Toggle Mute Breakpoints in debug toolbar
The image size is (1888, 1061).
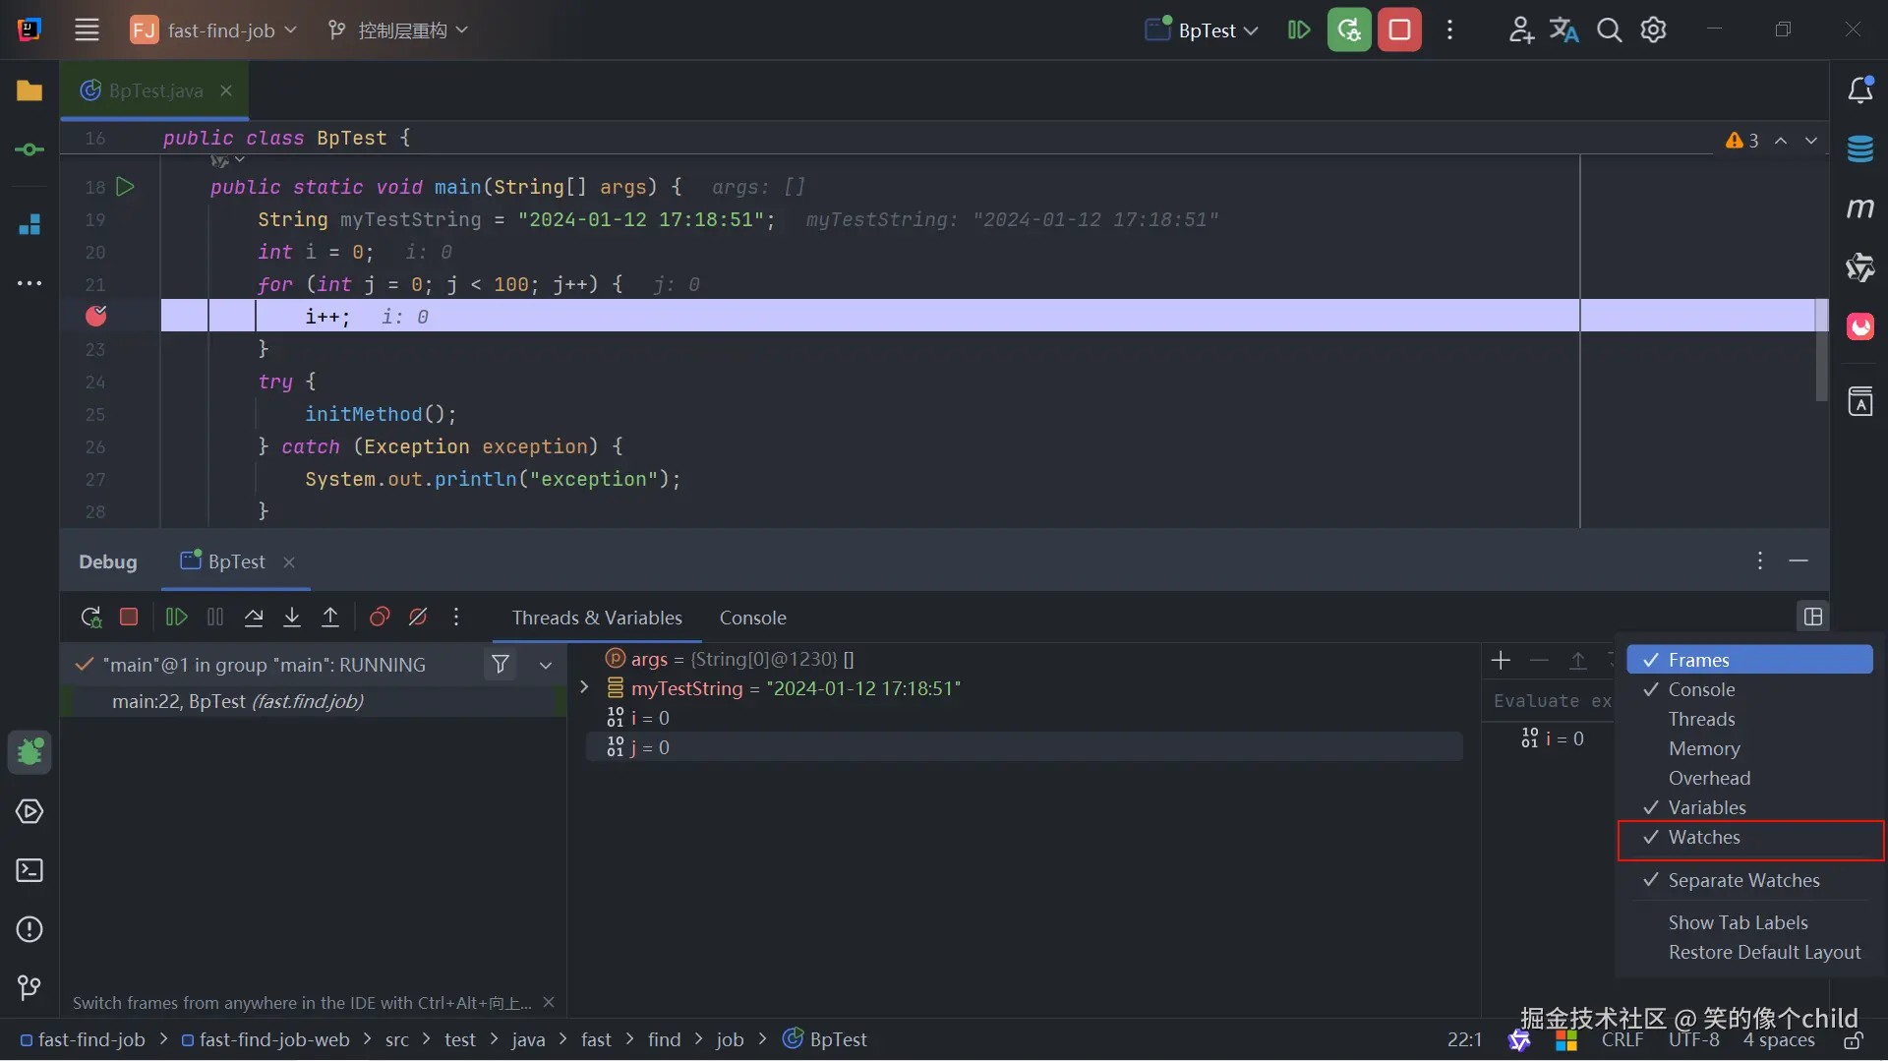(418, 618)
